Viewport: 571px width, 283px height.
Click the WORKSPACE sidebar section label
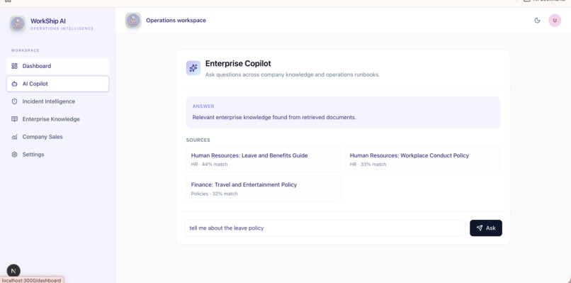(x=25, y=50)
